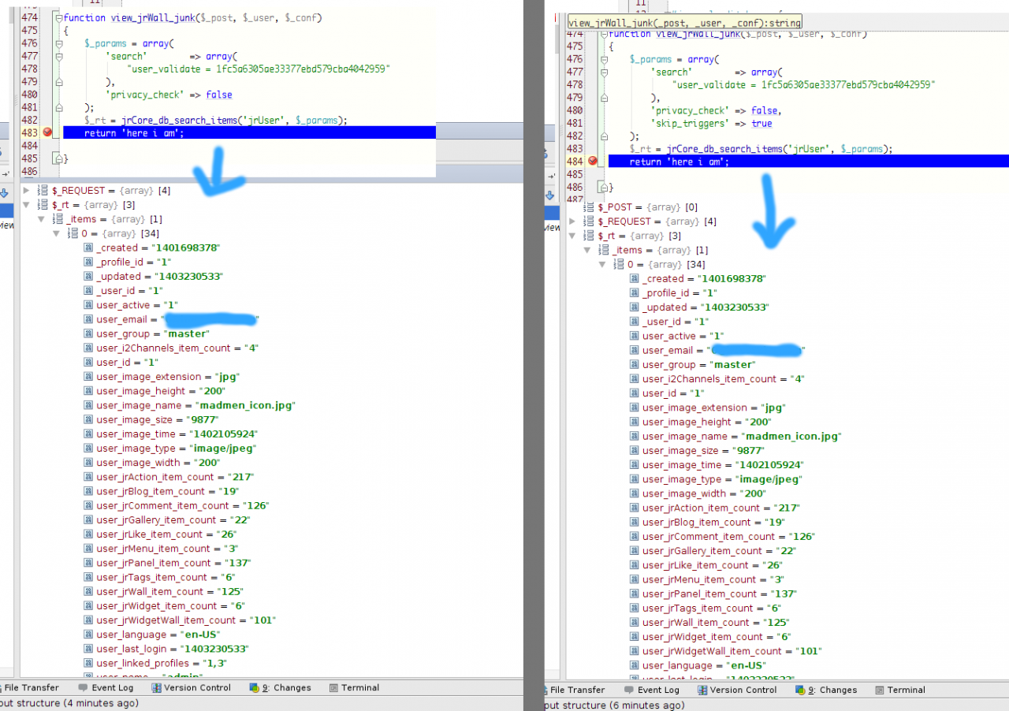This screenshot has height=711, width=1009.
Task: Click the user_group variable icon in right pane
Action: point(635,365)
